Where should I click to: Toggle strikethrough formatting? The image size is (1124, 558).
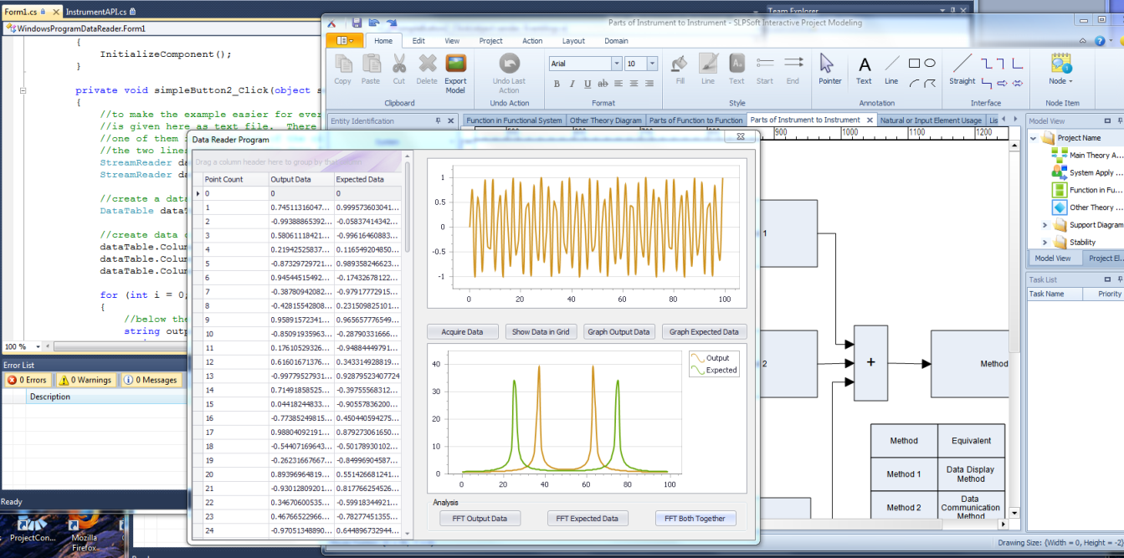point(603,83)
